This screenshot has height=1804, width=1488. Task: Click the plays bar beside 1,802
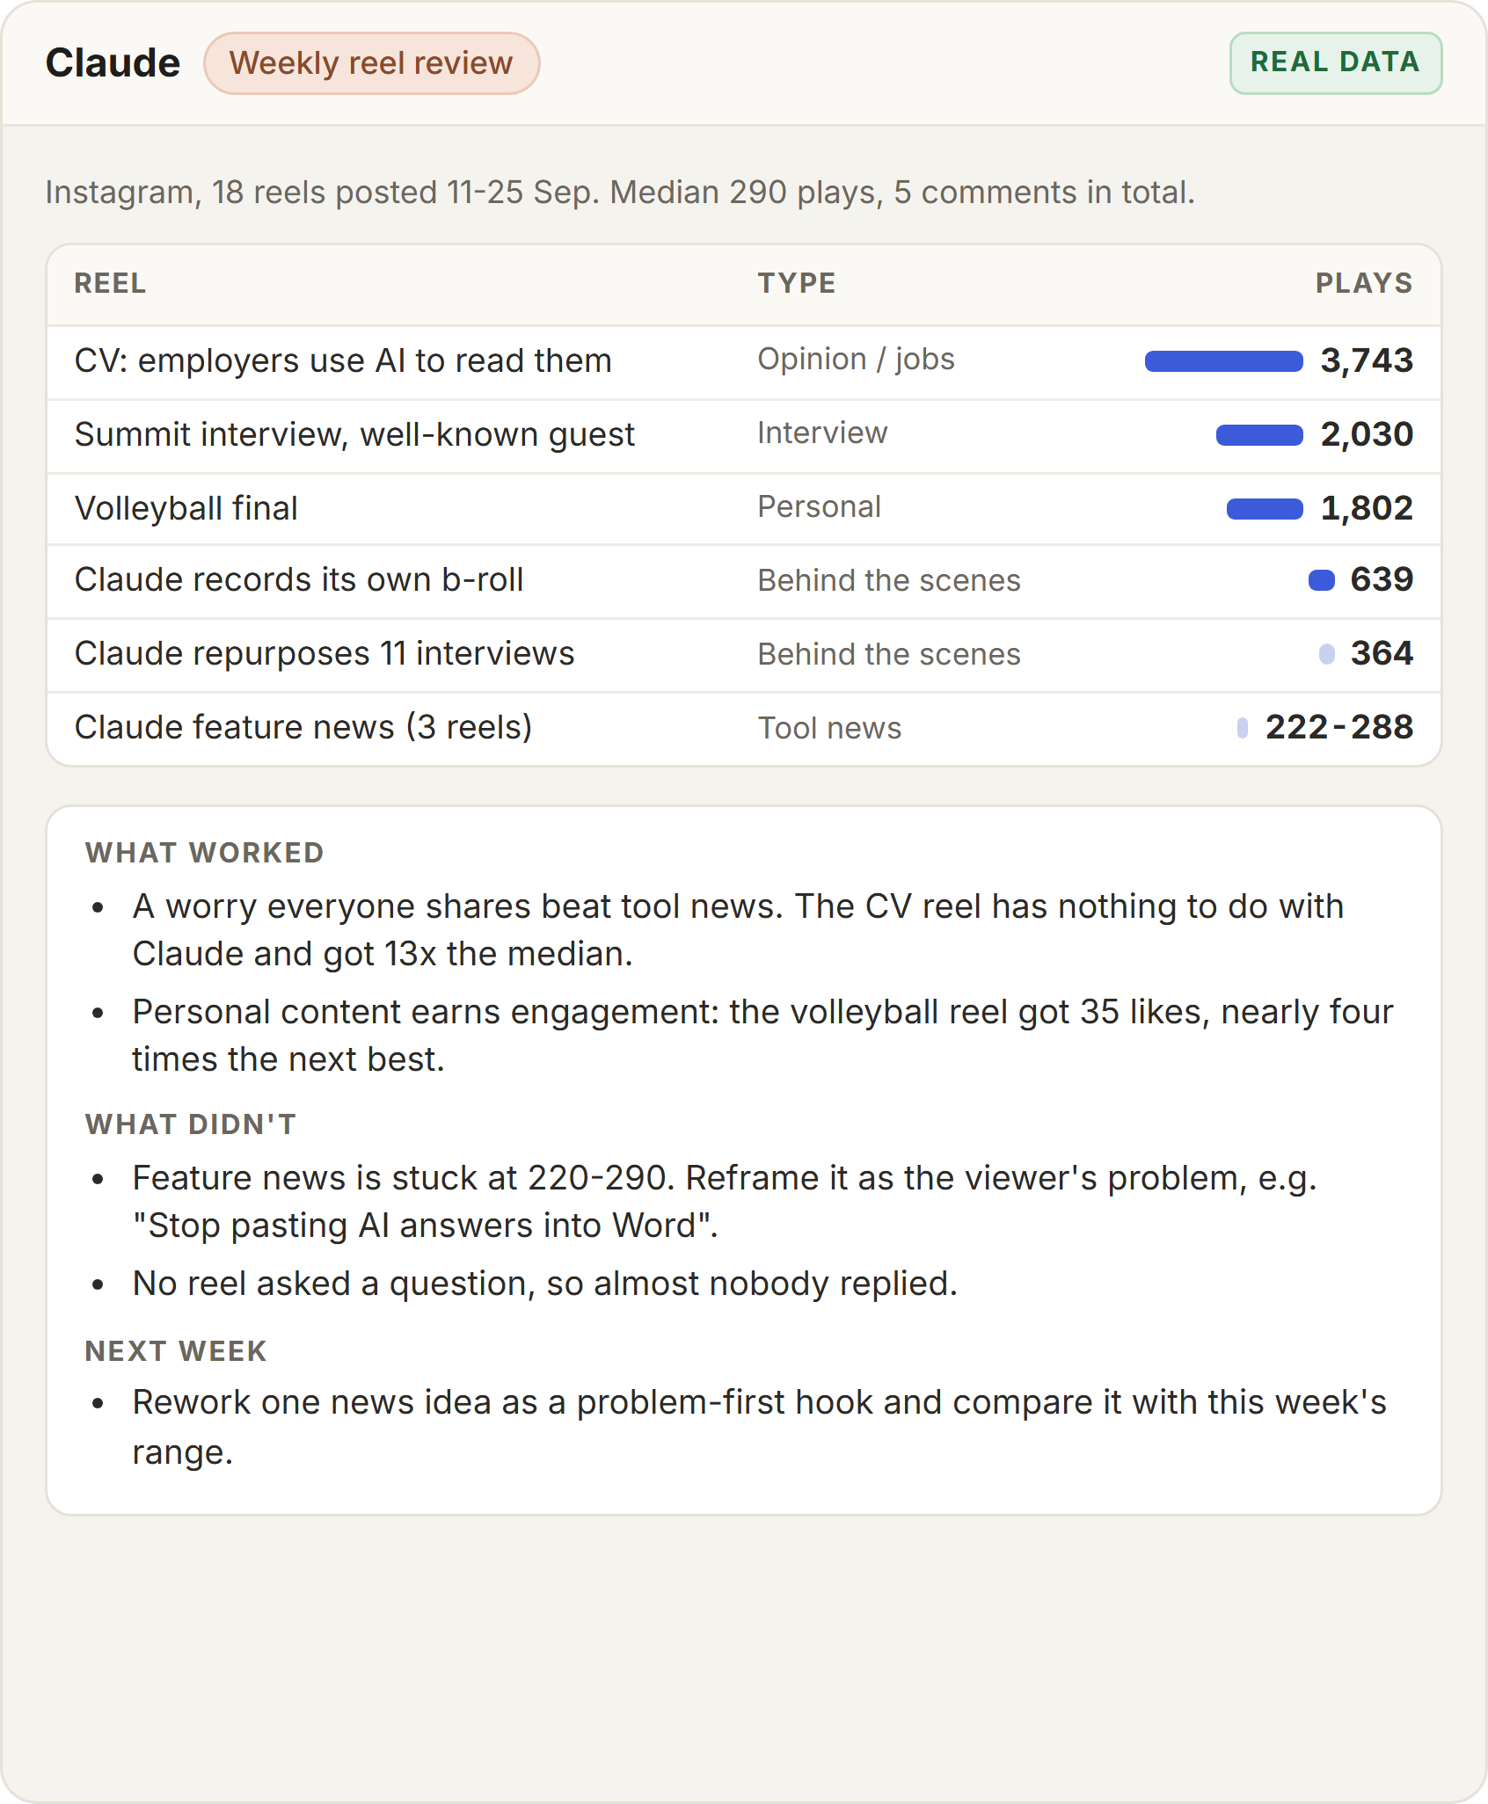(x=1265, y=509)
